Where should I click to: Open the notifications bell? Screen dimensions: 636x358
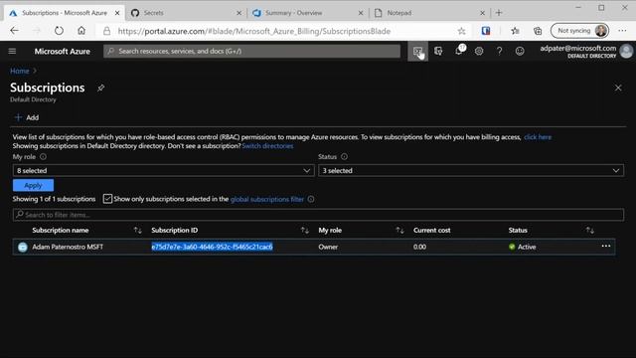tap(459, 51)
